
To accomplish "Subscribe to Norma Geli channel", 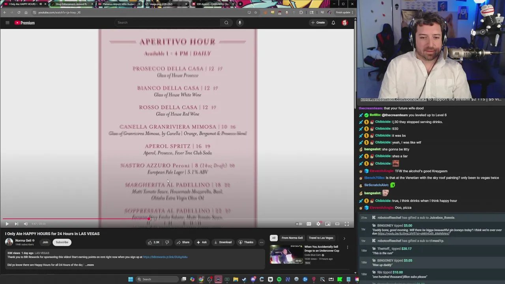I will [62, 242].
